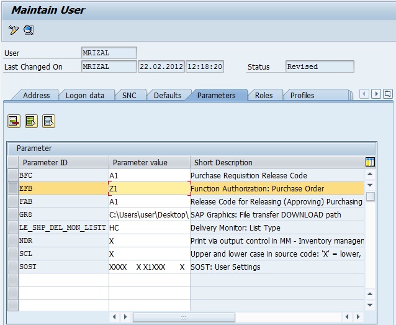Click vertical scrollbar up arrow beside BFC row
The image size is (396, 325).
point(370,175)
